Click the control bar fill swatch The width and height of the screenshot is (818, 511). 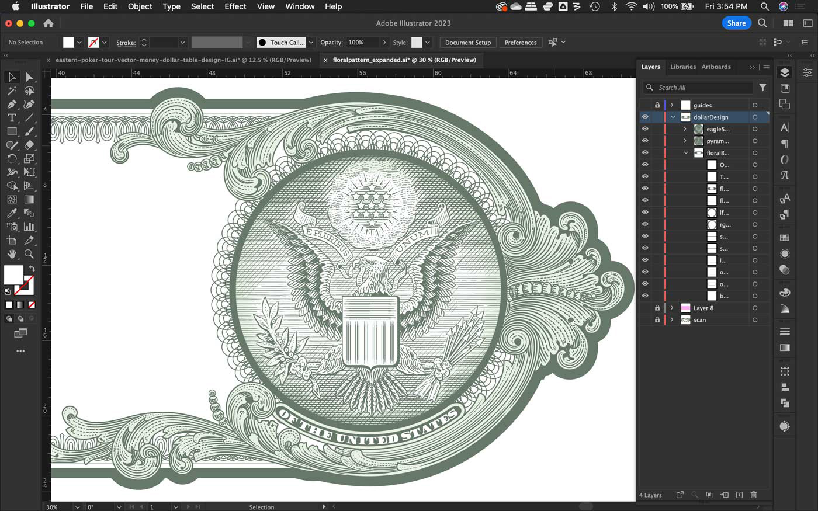click(x=69, y=43)
